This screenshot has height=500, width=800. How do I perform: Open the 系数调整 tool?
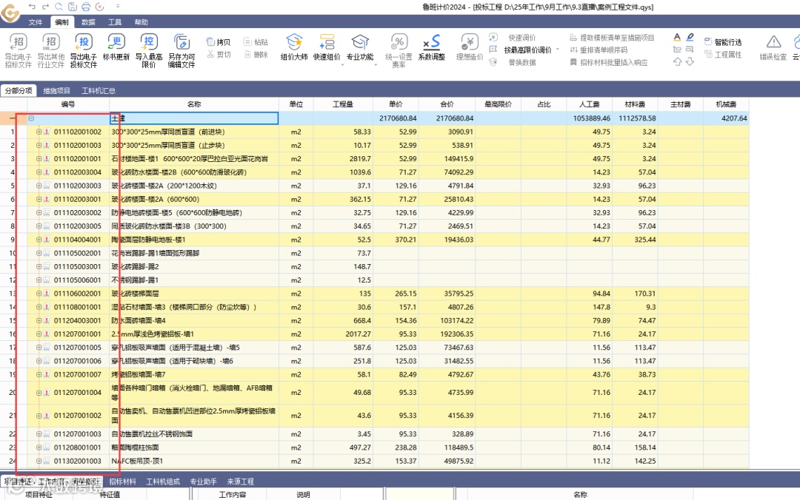point(432,47)
